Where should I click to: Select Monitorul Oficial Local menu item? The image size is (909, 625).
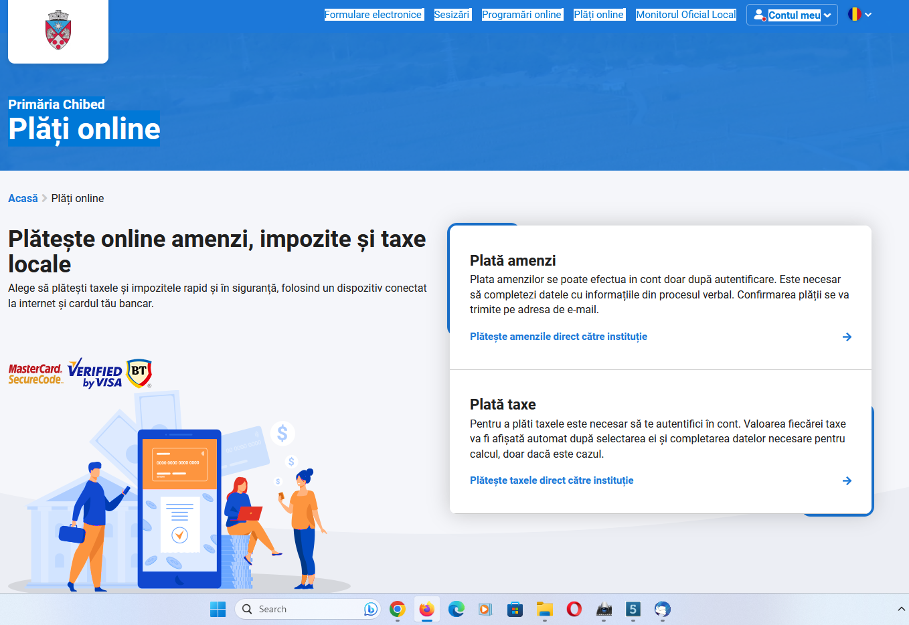[x=685, y=15]
